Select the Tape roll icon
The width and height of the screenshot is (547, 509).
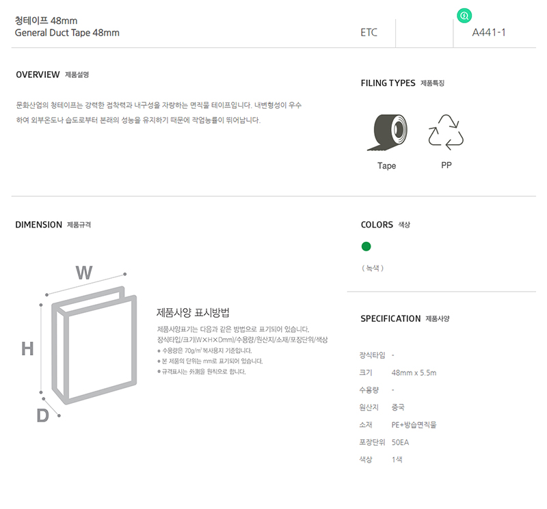pos(387,133)
